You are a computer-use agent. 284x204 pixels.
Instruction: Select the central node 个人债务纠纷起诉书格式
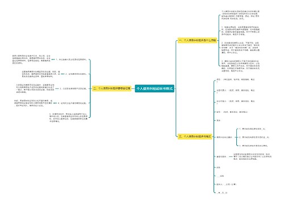click(154, 88)
